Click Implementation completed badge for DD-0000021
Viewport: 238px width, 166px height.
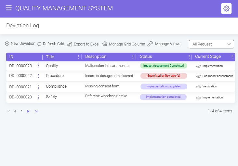click(x=164, y=86)
